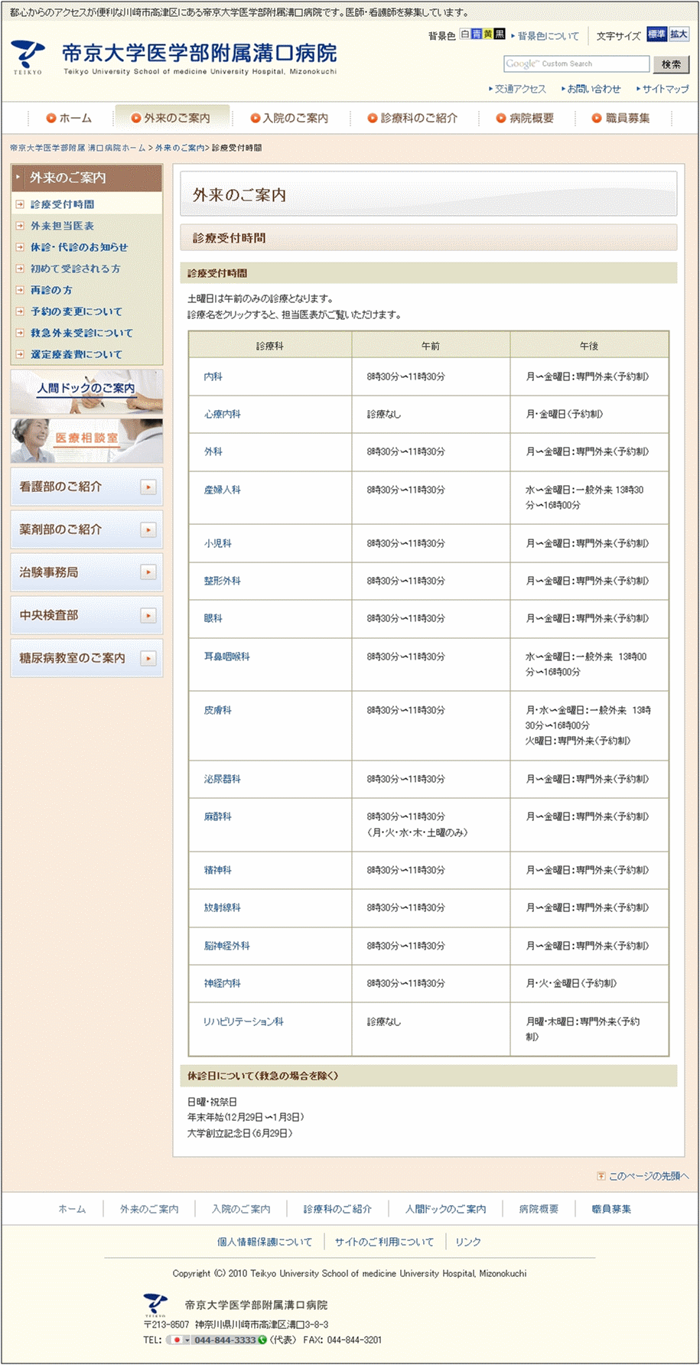
Task: Set background color to 白 (white)
Action: pos(465,34)
